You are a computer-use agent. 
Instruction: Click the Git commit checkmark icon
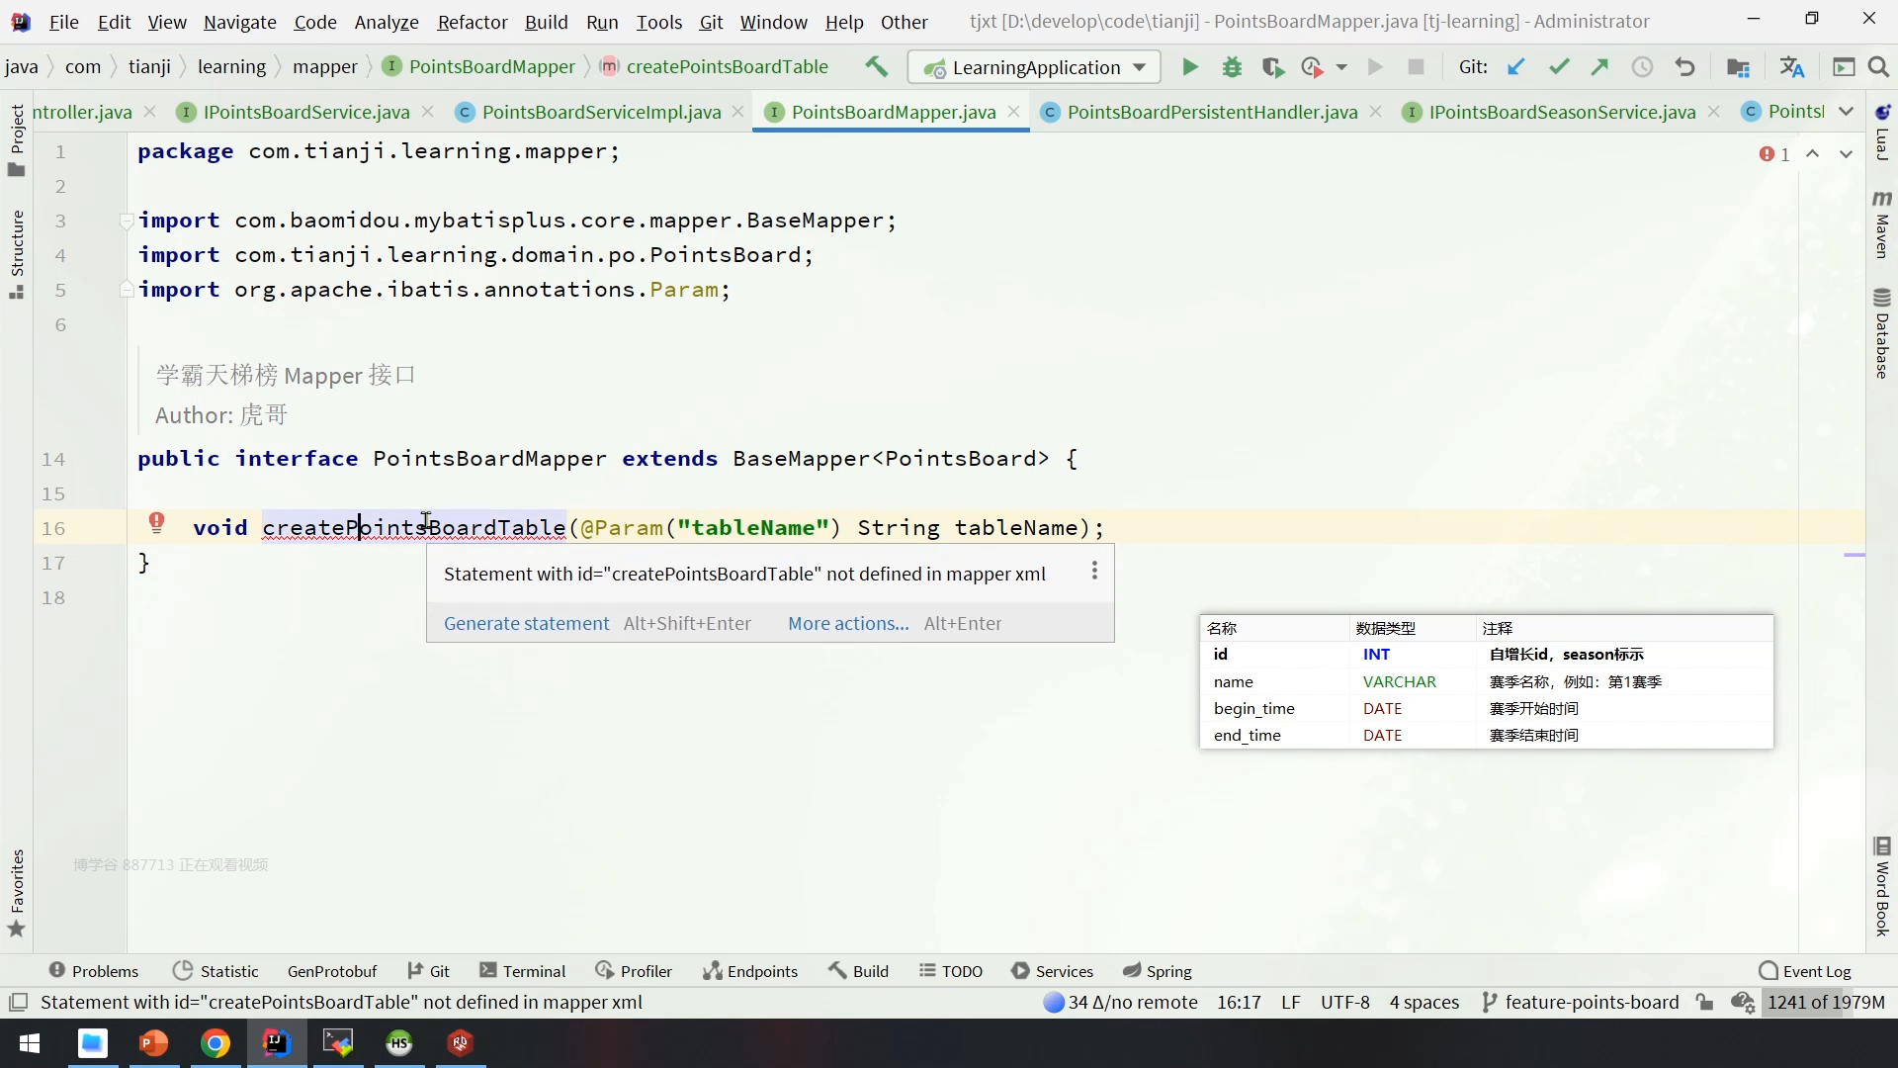(1559, 67)
